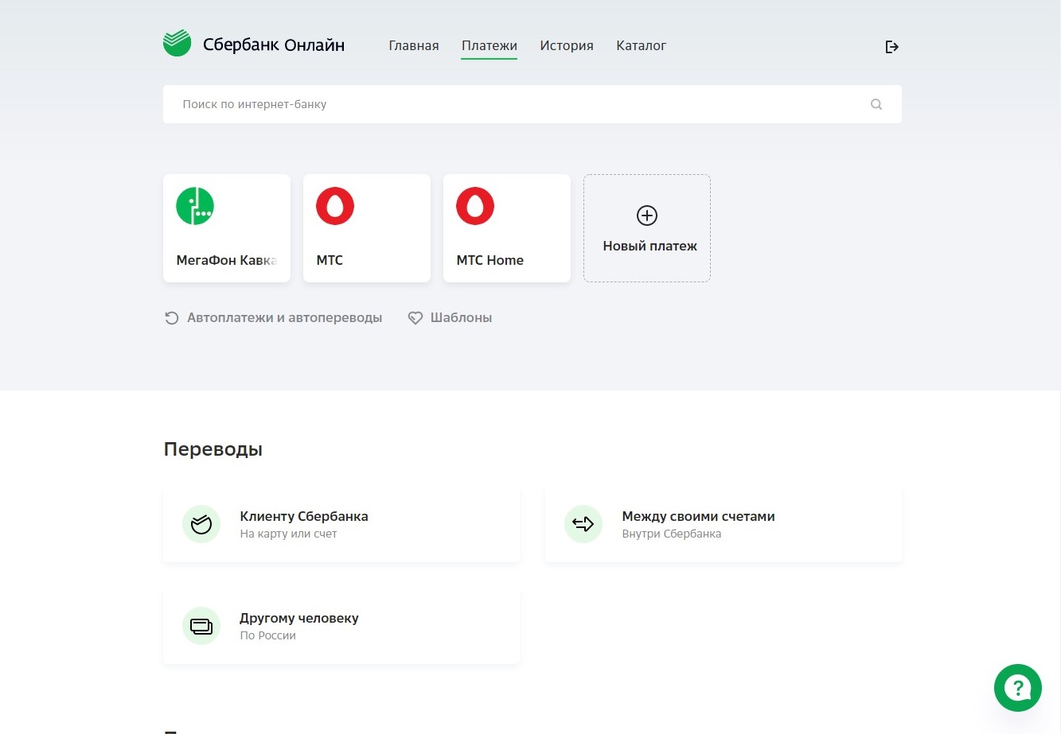Go to the Главная tab
The height and width of the screenshot is (734, 1061).
coord(414,46)
